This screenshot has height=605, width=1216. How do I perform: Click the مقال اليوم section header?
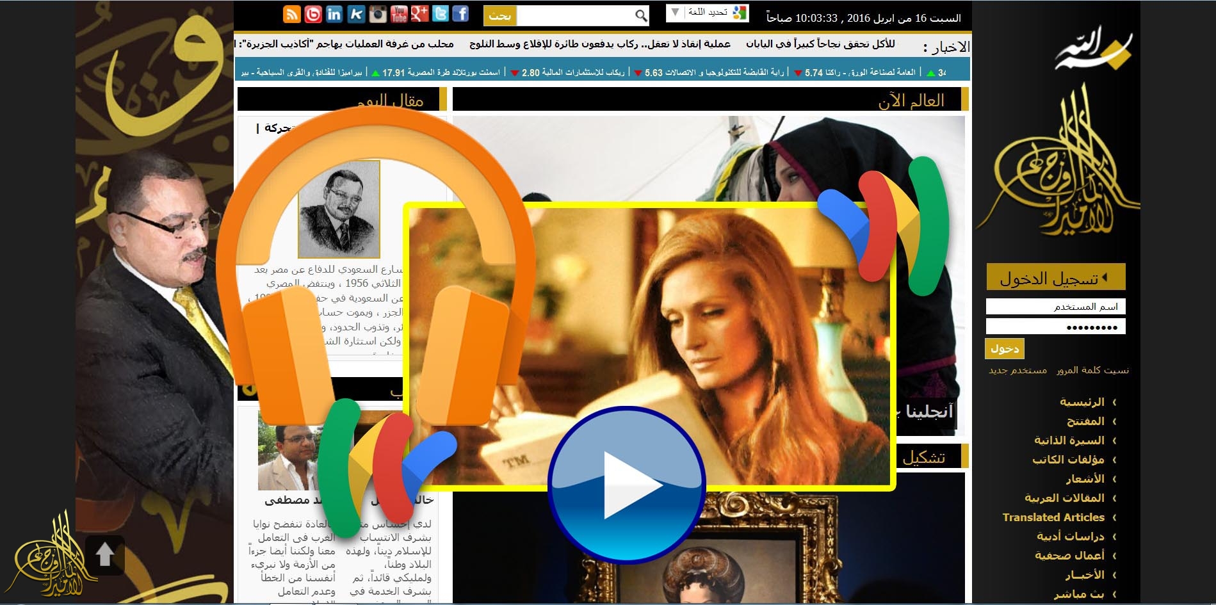pyautogui.click(x=343, y=100)
